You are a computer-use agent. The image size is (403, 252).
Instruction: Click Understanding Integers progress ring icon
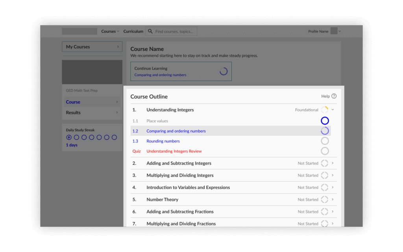pyautogui.click(x=325, y=110)
